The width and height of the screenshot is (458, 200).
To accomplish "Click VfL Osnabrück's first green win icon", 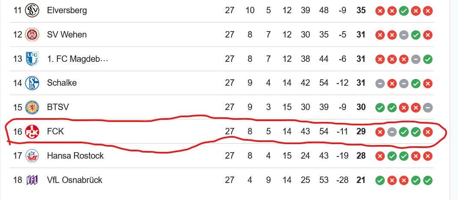I will [380, 180].
